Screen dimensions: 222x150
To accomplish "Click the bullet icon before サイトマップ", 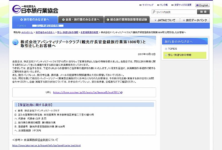I will point(140,5).
